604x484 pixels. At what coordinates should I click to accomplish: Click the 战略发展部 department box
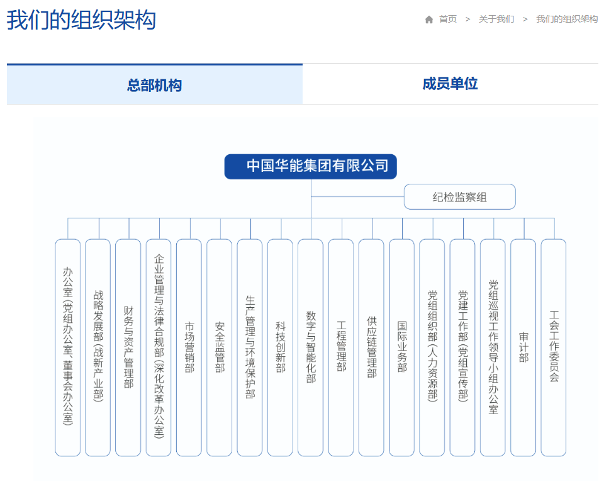pyautogui.click(x=98, y=347)
